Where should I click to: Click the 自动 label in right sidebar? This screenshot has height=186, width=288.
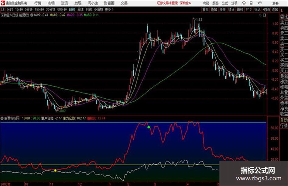(284, 120)
